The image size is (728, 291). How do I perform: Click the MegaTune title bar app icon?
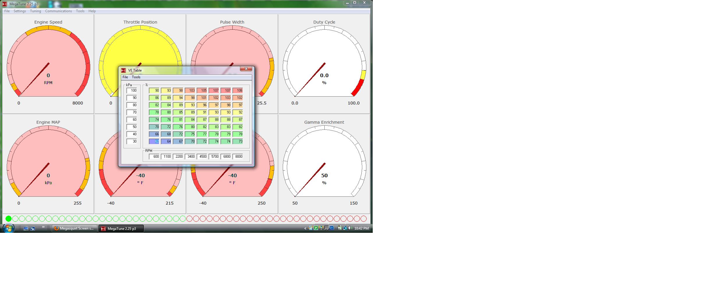pos(5,4)
